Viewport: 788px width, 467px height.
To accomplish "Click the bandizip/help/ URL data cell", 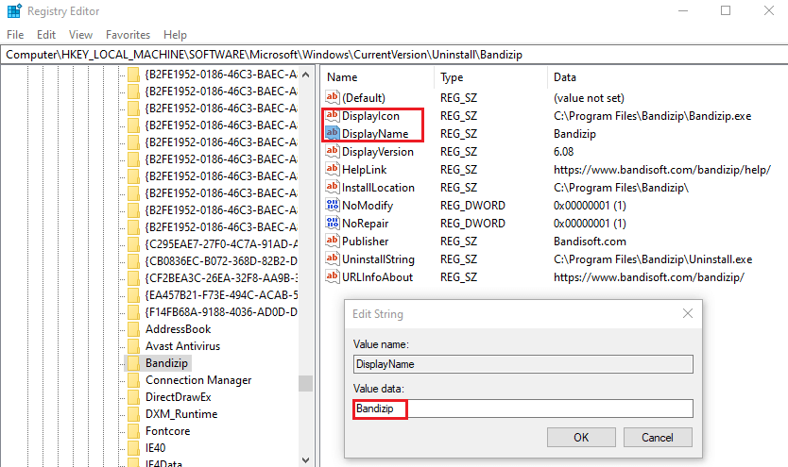I will pyautogui.click(x=661, y=170).
